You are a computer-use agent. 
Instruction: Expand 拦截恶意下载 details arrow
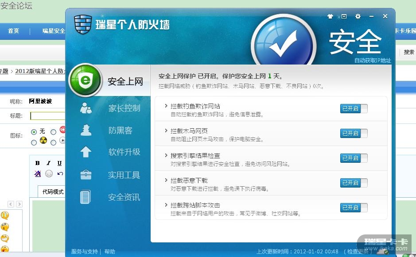coord(166,180)
